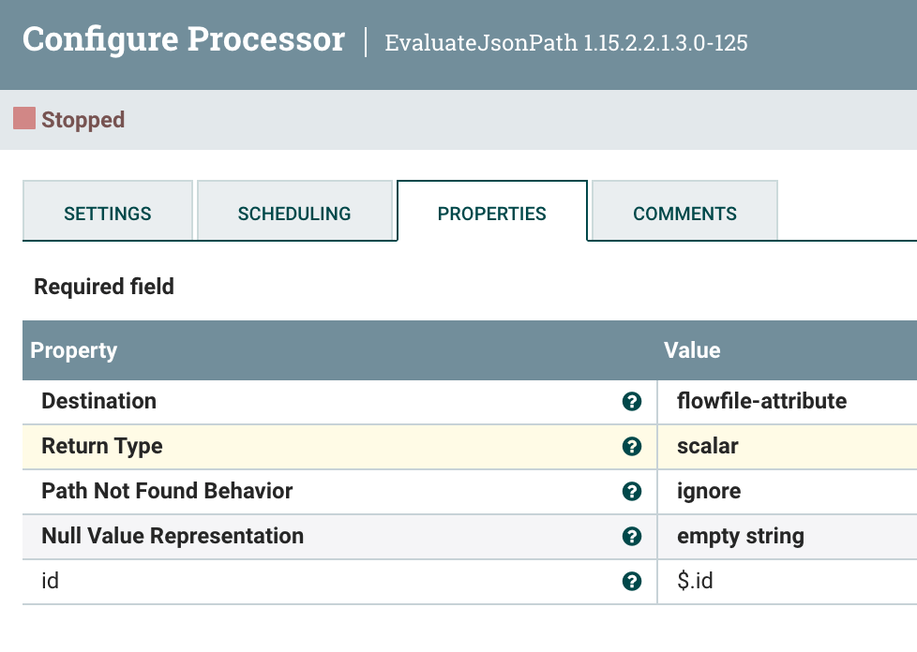The height and width of the screenshot is (652, 917).
Task: Go to the Comments tab
Action: 684,211
